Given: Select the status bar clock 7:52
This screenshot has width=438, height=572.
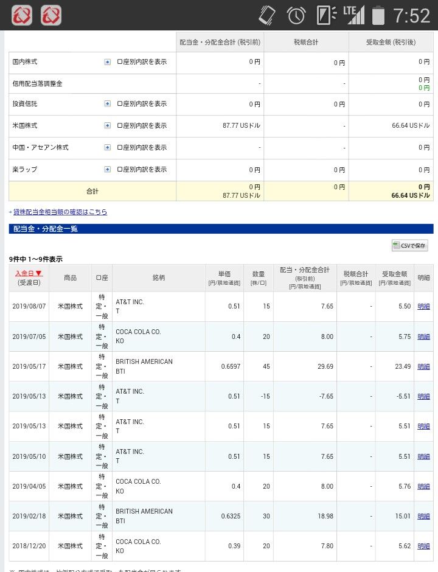Looking at the screenshot, I should pyautogui.click(x=411, y=16).
